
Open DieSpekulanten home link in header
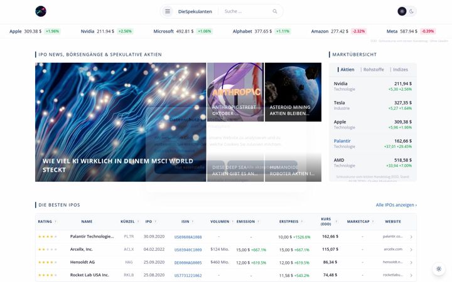195,11
